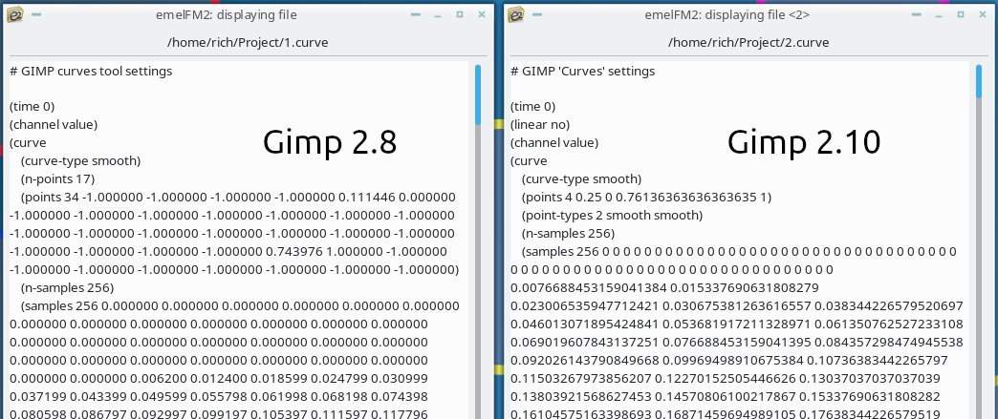Click the value 0.743976 in points list
Image resolution: width=998 pixels, height=419 pixels.
click(296, 251)
